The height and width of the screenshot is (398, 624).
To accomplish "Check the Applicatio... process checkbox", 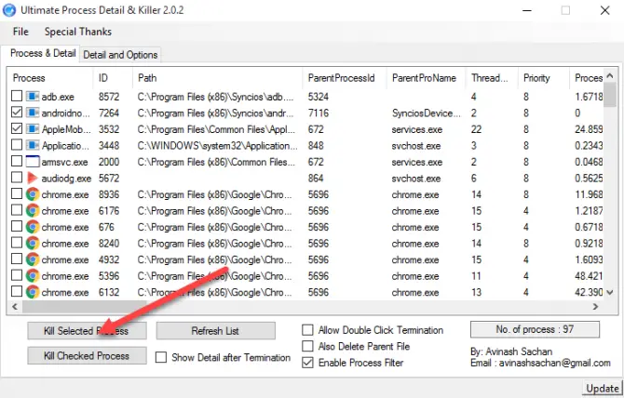I will [x=17, y=144].
